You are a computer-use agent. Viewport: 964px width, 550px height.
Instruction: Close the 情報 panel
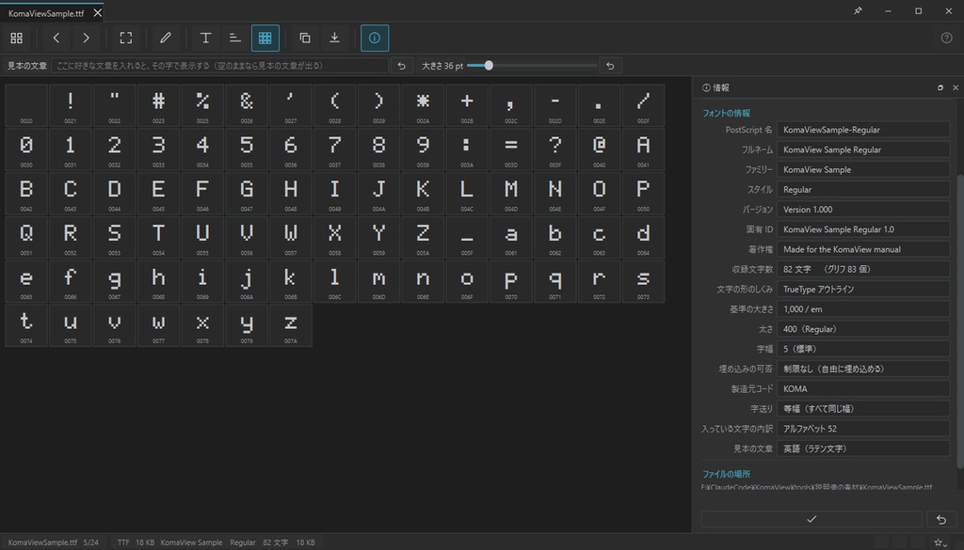[x=956, y=87]
